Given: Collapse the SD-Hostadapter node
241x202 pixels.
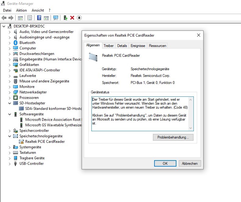Looking at the screenshot, I should coord(9,103).
